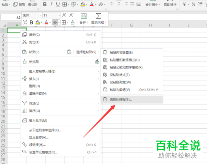This screenshot has width=207, height=164.
Task: Toggle bold in the top ribbon
Action: point(45,5)
